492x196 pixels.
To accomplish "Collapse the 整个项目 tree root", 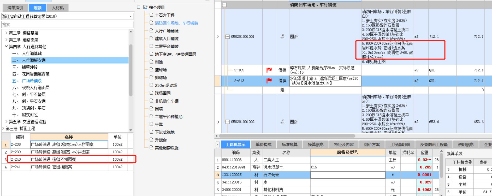I will tap(139, 7).
